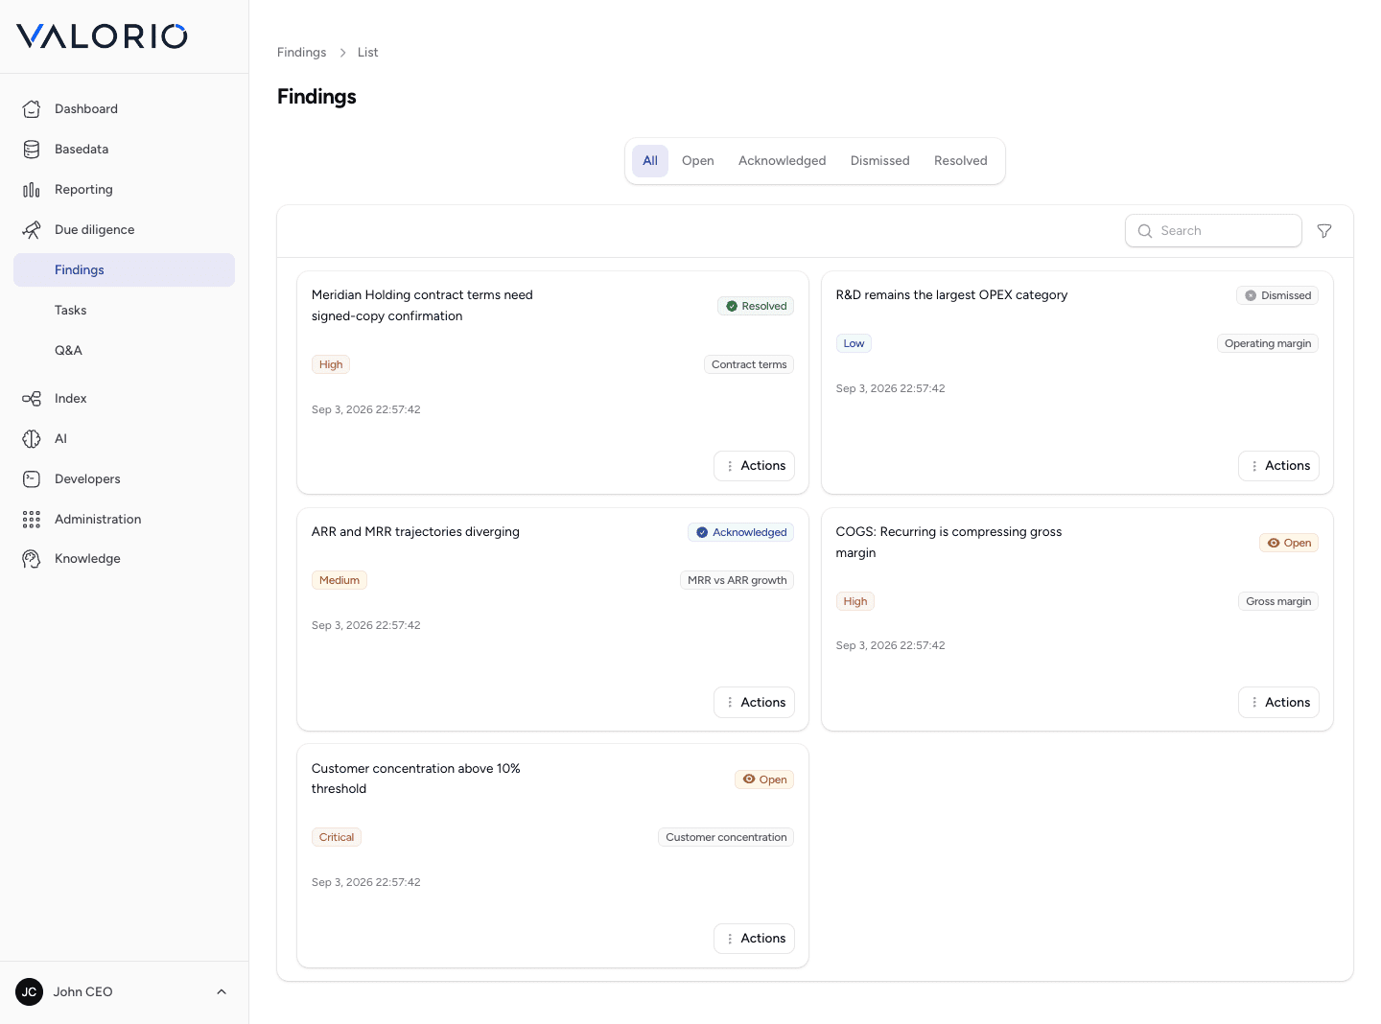Click the Customer concentration tag
Image resolution: width=1381 pixels, height=1024 pixels.
[726, 837]
